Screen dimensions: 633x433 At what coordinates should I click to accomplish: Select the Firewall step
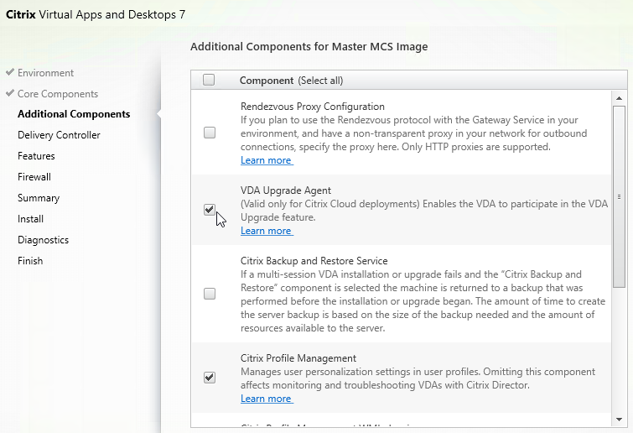point(34,177)
